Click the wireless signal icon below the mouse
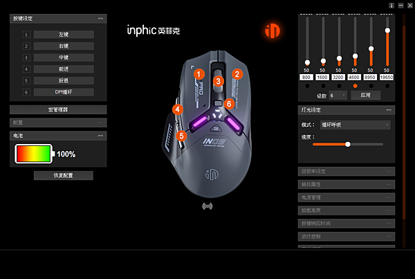 (207, 206)
